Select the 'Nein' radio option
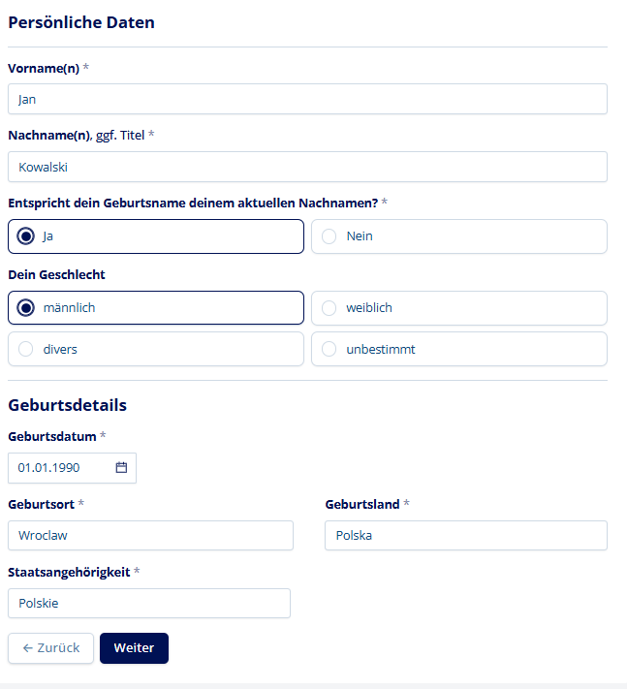627x689 pixels. [329, 236]
